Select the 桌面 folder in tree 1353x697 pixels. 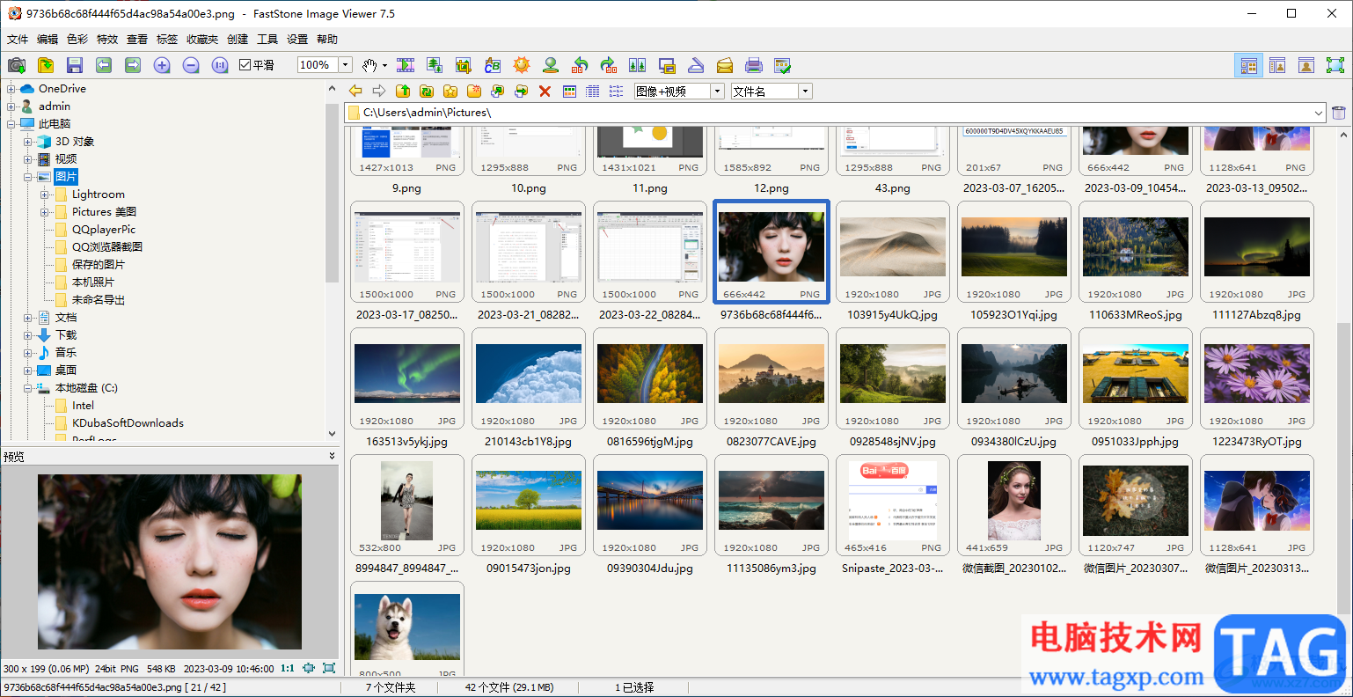pos(66,371)
